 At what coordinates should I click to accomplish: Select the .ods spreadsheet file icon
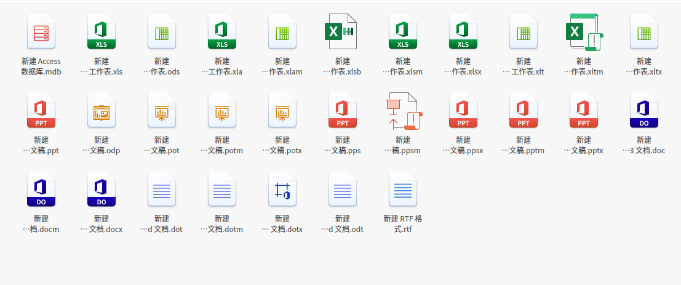click(x=162, y=32)
